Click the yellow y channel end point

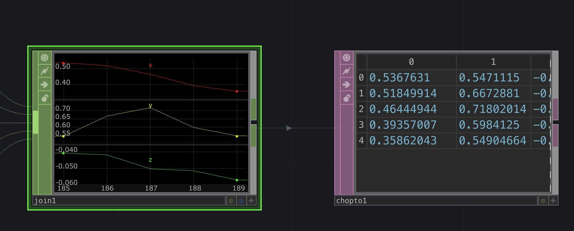click(237, 136)
